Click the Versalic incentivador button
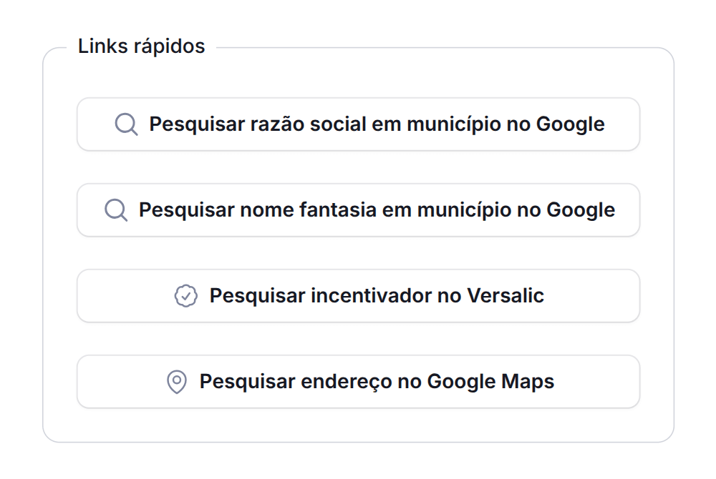Screen dimensions: 716x479 [x=358, y=295]
